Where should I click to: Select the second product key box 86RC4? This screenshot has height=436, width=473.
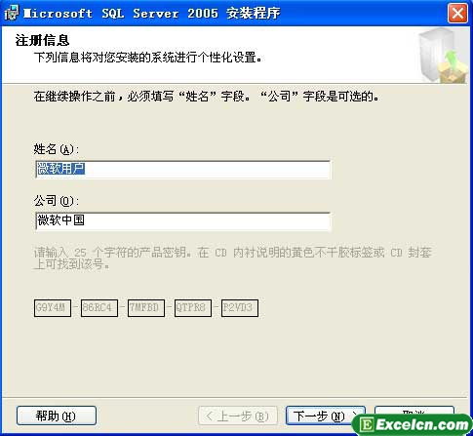pos(99,308)
